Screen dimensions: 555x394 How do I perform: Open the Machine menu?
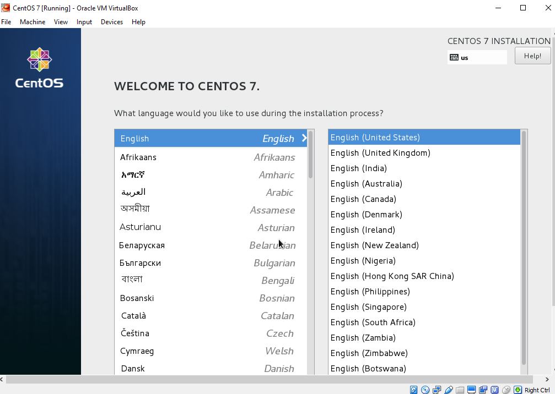click(33, 22)
